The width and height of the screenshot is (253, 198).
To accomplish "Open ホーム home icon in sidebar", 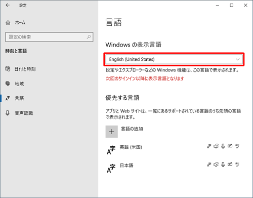I will pos(8,22).
